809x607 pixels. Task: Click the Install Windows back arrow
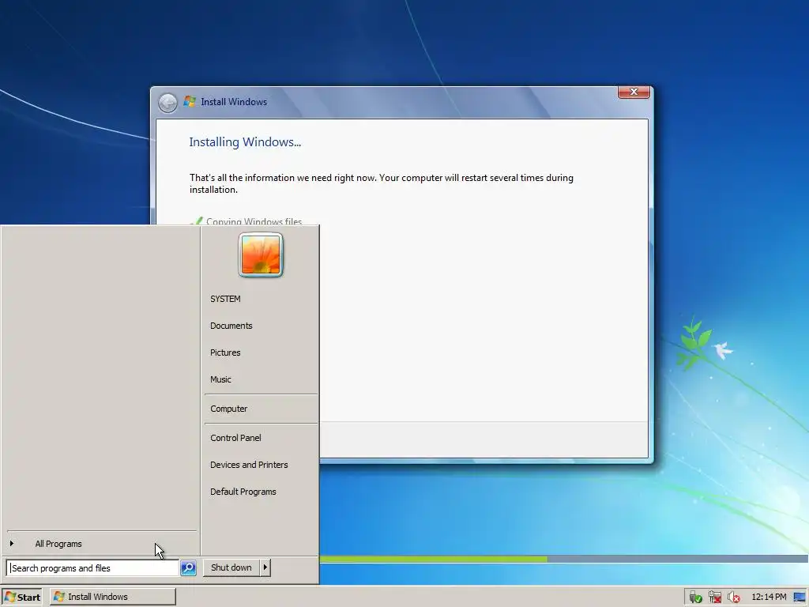(167, 103)
